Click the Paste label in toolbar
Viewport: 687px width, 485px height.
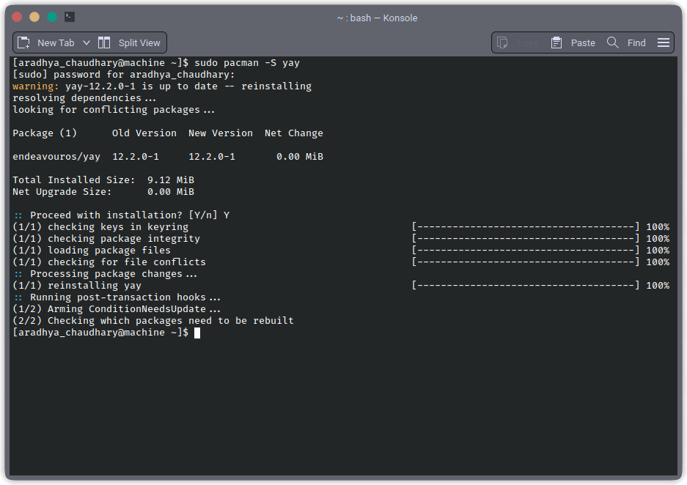[x=583, y=43]
